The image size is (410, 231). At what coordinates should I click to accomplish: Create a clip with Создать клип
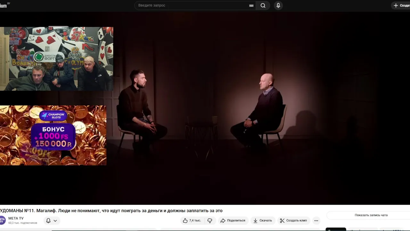293,220
